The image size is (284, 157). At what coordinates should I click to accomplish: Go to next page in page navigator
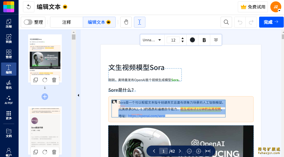point(180,151)
